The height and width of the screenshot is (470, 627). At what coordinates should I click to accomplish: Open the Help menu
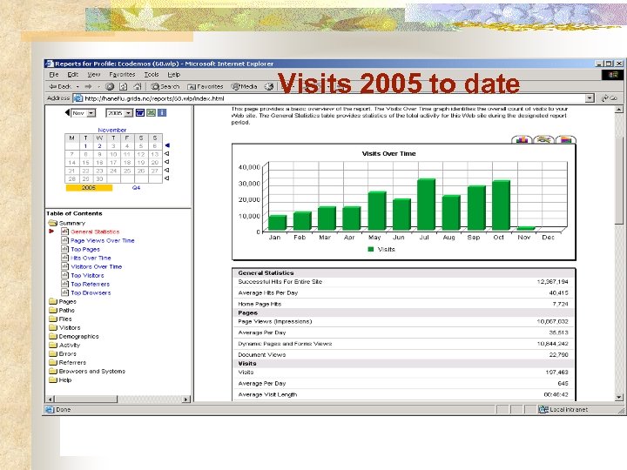click(174, 75)
